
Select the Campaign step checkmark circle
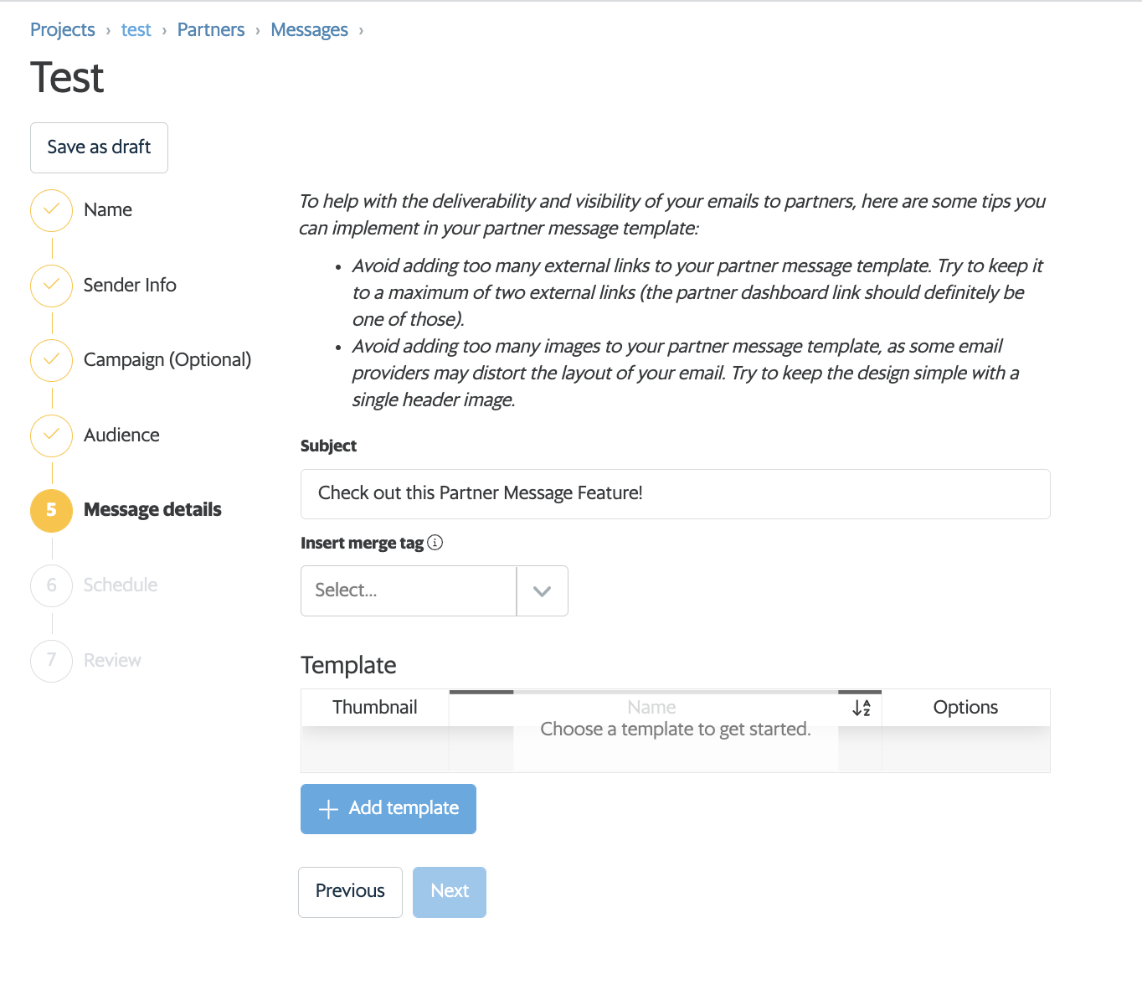pos(52,360)
